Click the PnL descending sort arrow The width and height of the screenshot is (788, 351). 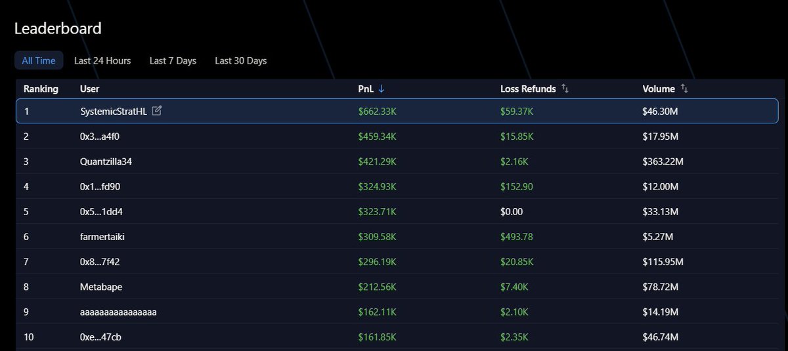pos(382,89)
